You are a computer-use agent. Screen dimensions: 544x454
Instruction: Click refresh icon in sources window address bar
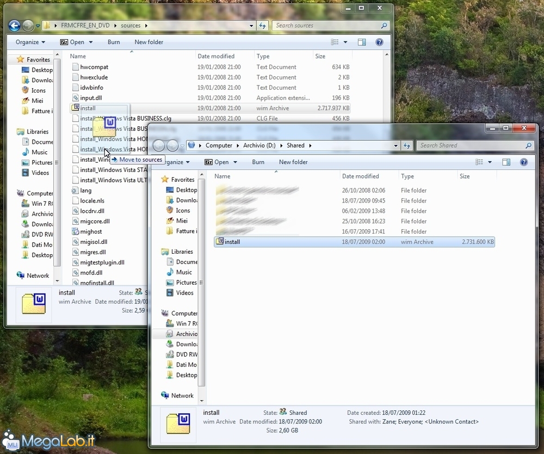click(263, 26)
